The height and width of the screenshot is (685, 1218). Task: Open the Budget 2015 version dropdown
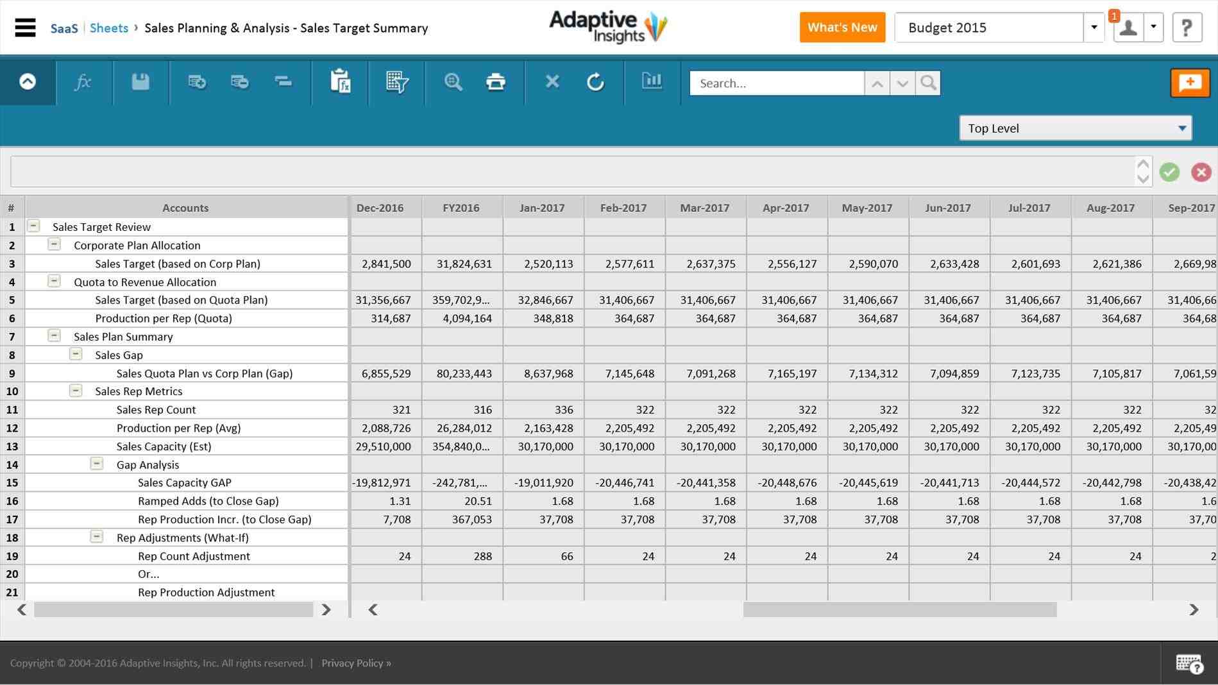1093,27
